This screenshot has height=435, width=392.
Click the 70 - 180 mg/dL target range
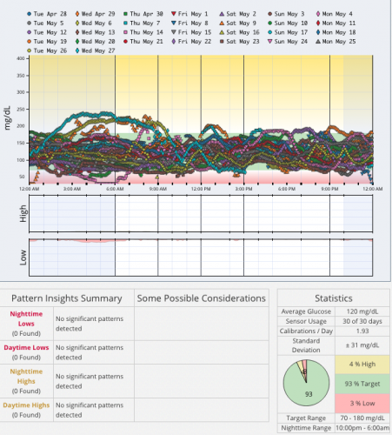click(362, 418)
